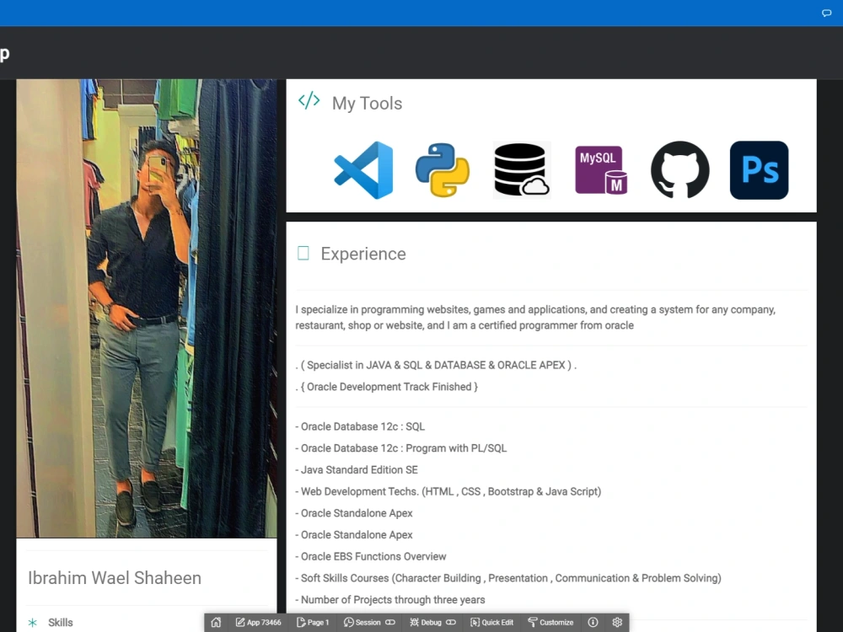This screenshot has height=632, width=843.
Task: Go to the developer toolbar Home icon
Action: (x=216, y=623)
